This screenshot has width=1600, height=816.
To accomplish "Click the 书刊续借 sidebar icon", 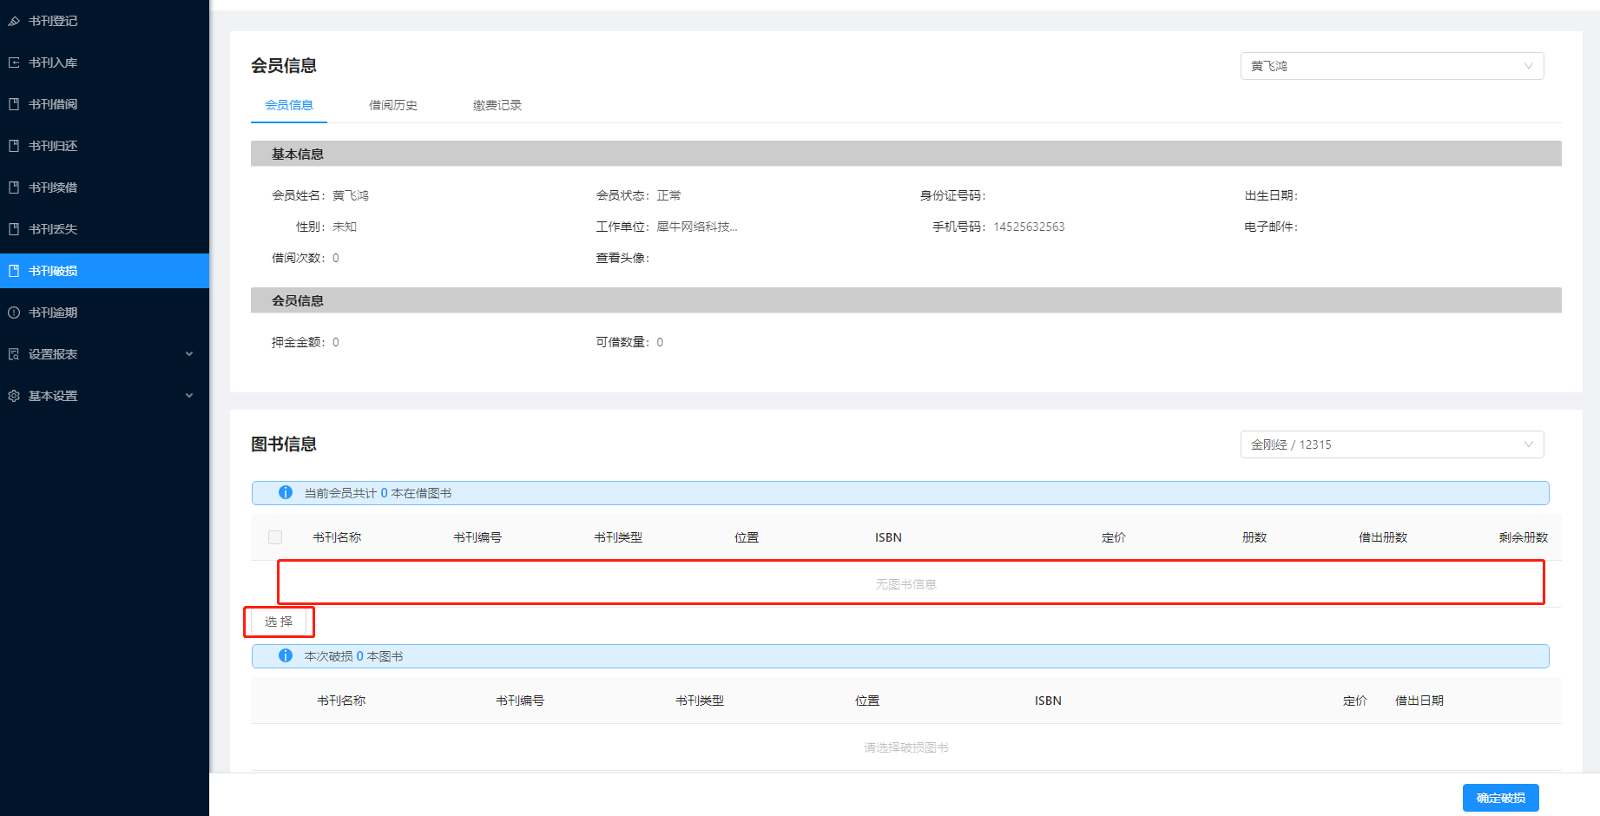I will [14, 188].
